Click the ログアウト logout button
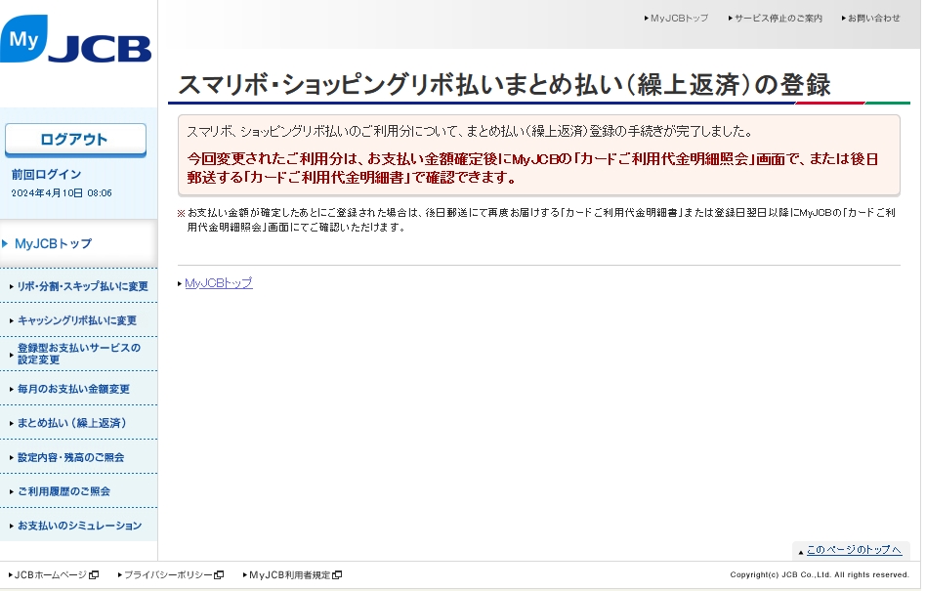This screenshot has width=926, height=591. coord(75,140)
